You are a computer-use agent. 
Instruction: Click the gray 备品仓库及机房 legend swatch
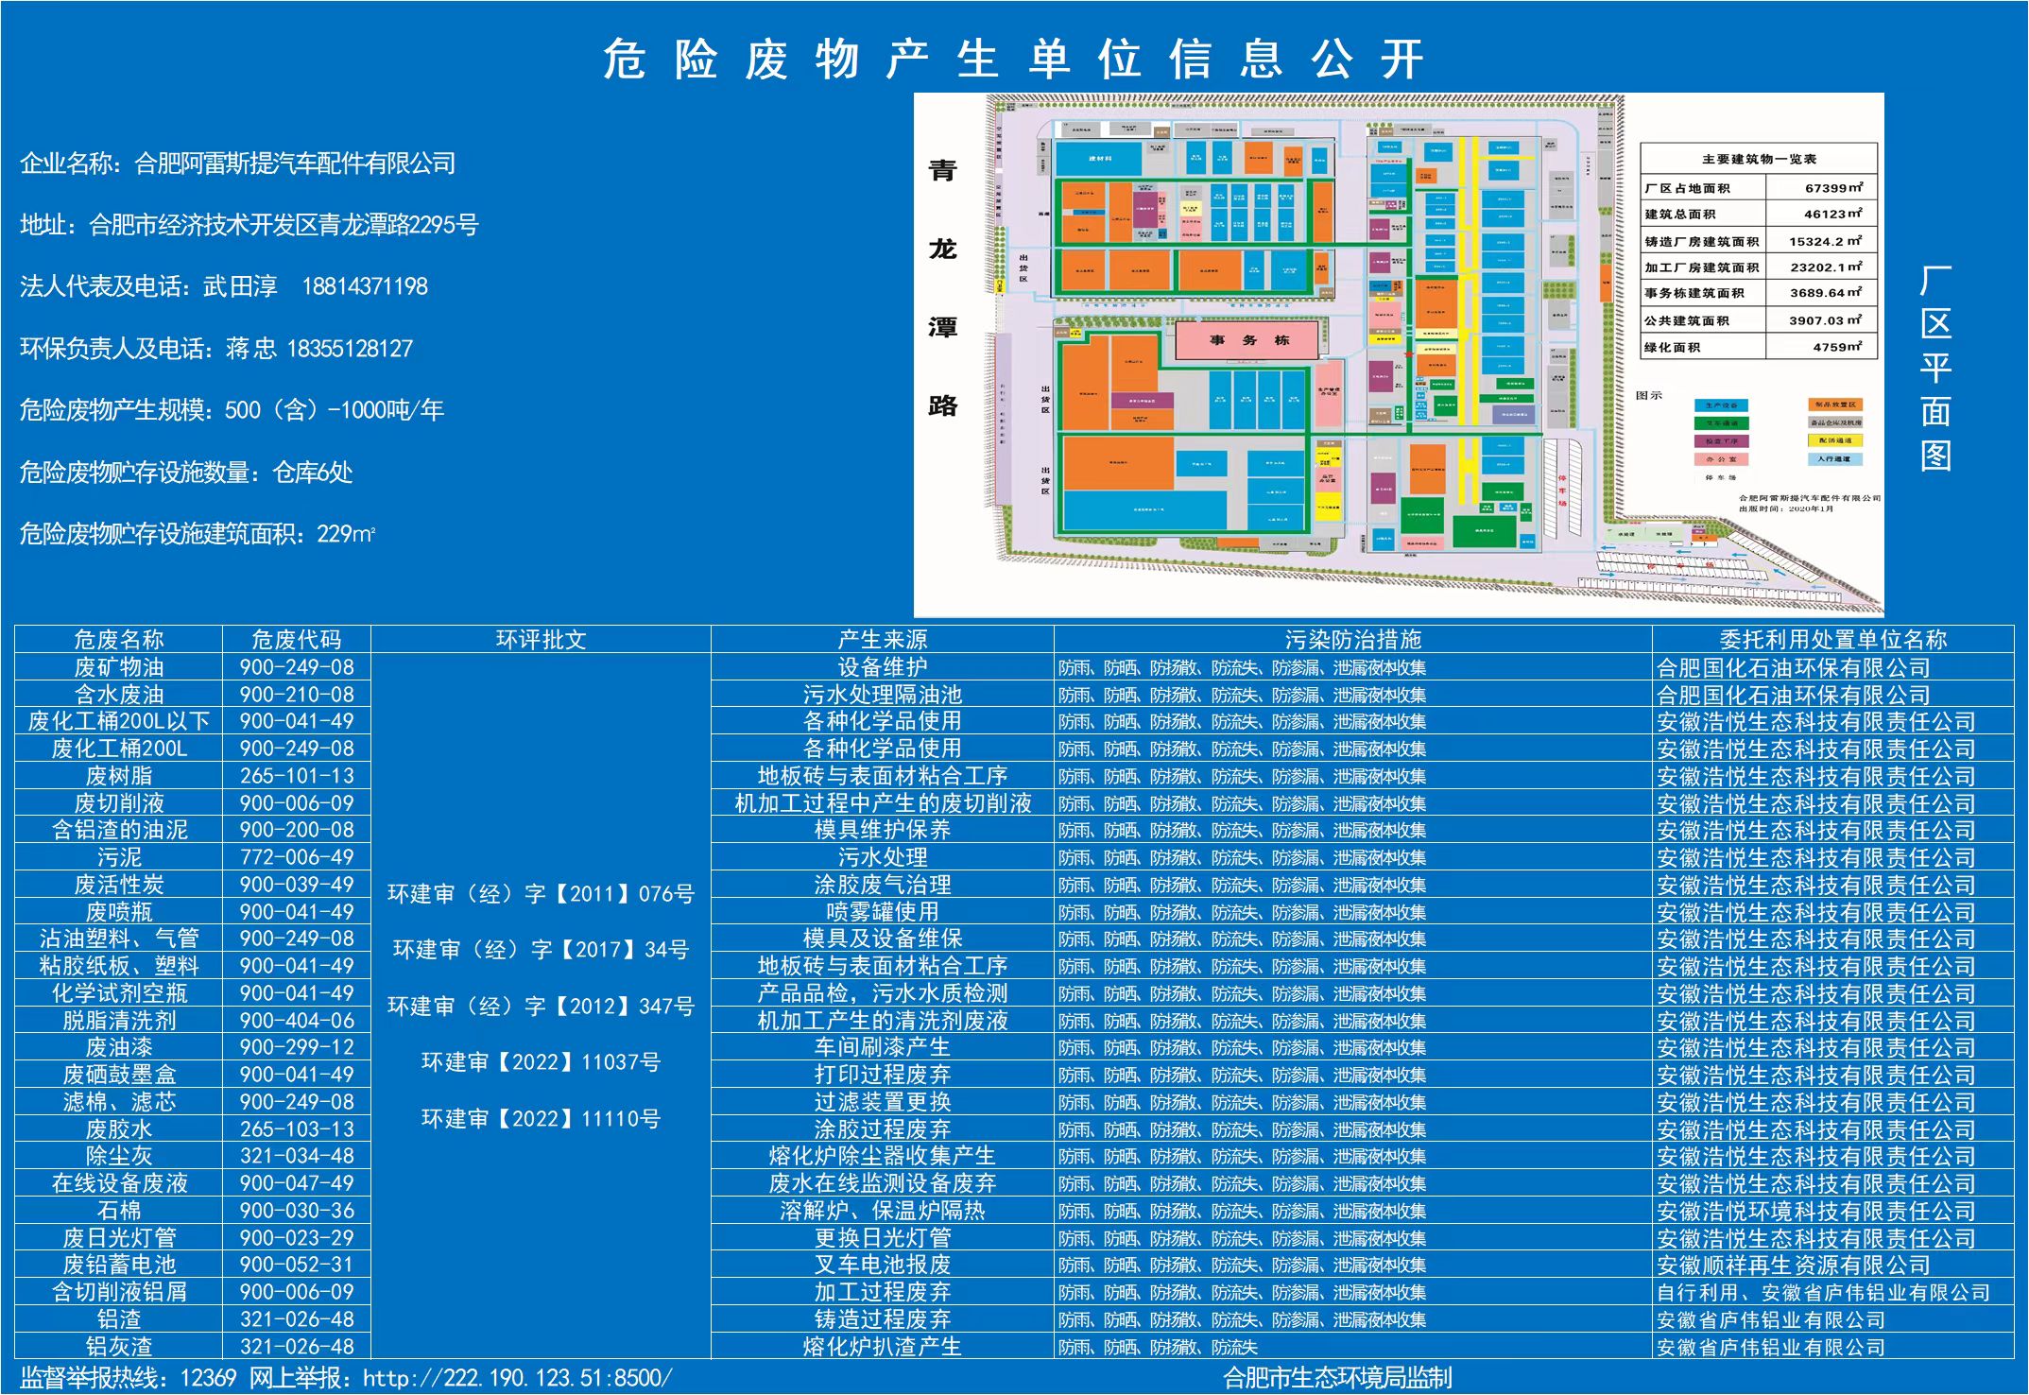point(1835,422)
